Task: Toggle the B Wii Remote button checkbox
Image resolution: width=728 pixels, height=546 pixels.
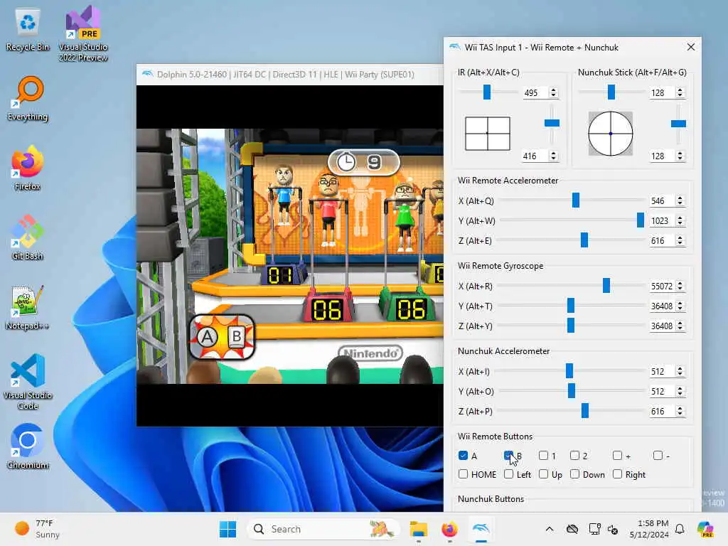Action: 508,456
